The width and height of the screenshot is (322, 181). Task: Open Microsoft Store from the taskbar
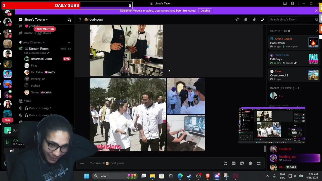click(162, 176)
